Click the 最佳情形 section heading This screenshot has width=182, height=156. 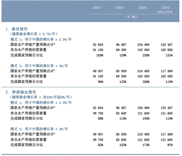pos(20,29)
